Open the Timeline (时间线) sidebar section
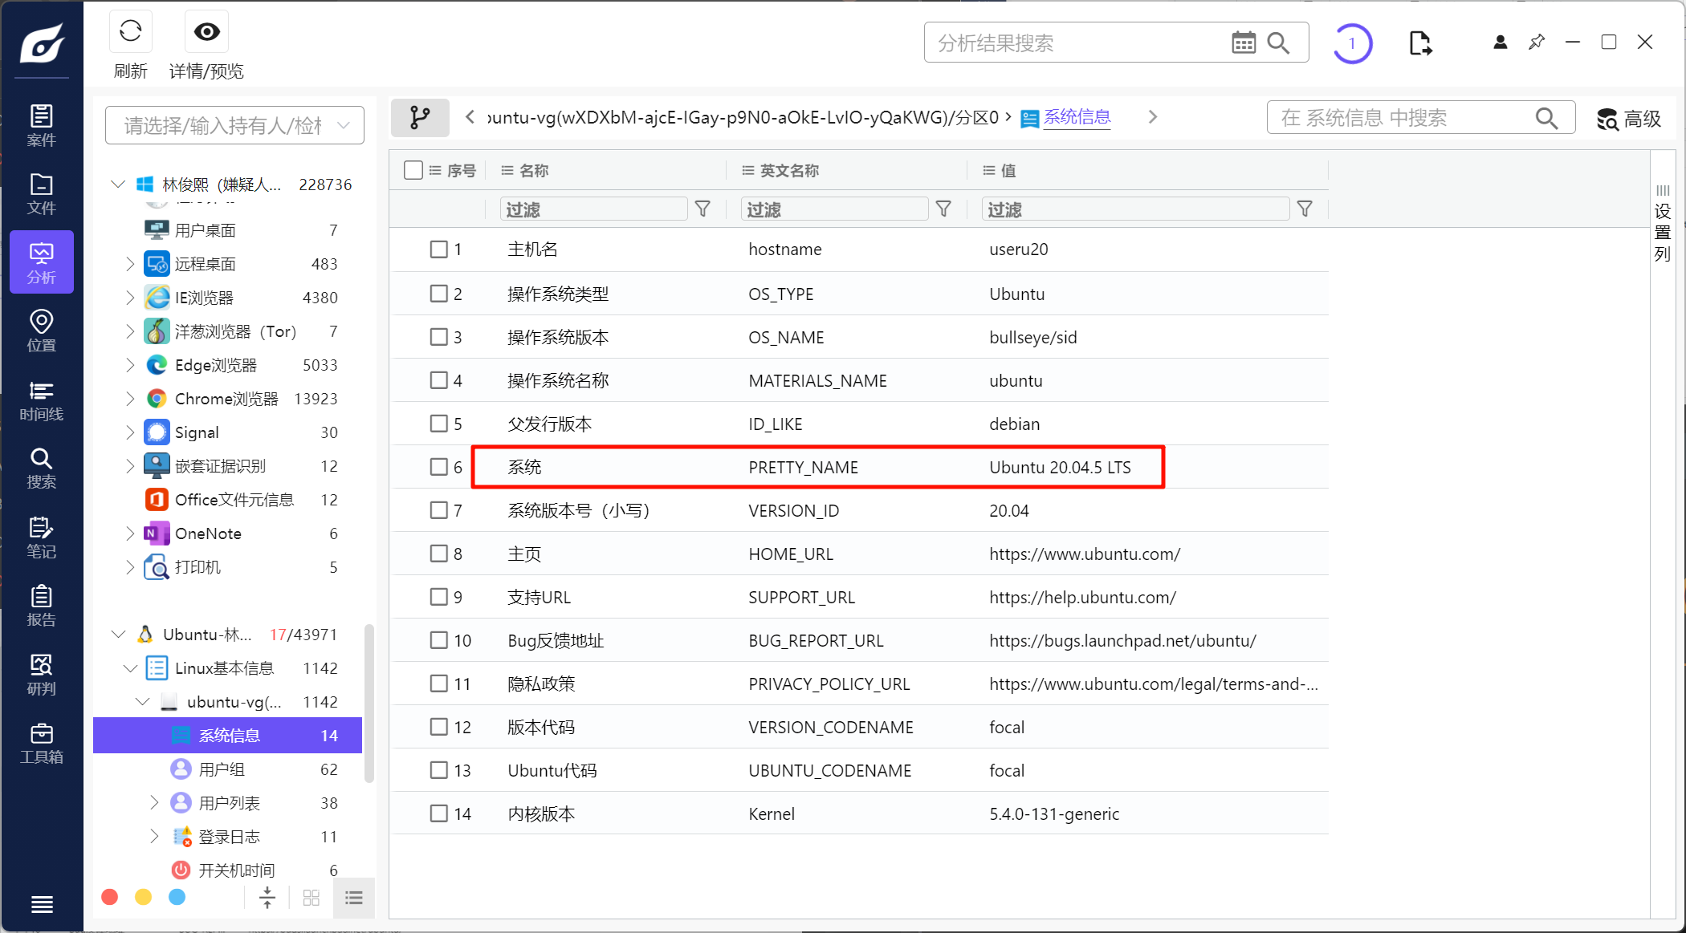The height and width of the screenshot is (933, 1686). 41,400
